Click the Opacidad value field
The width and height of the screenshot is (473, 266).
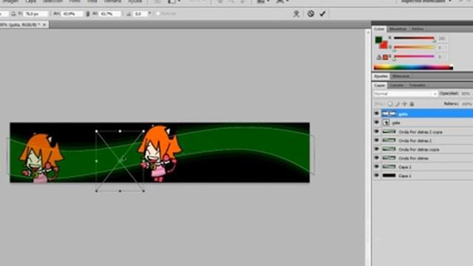coord(466,94)
